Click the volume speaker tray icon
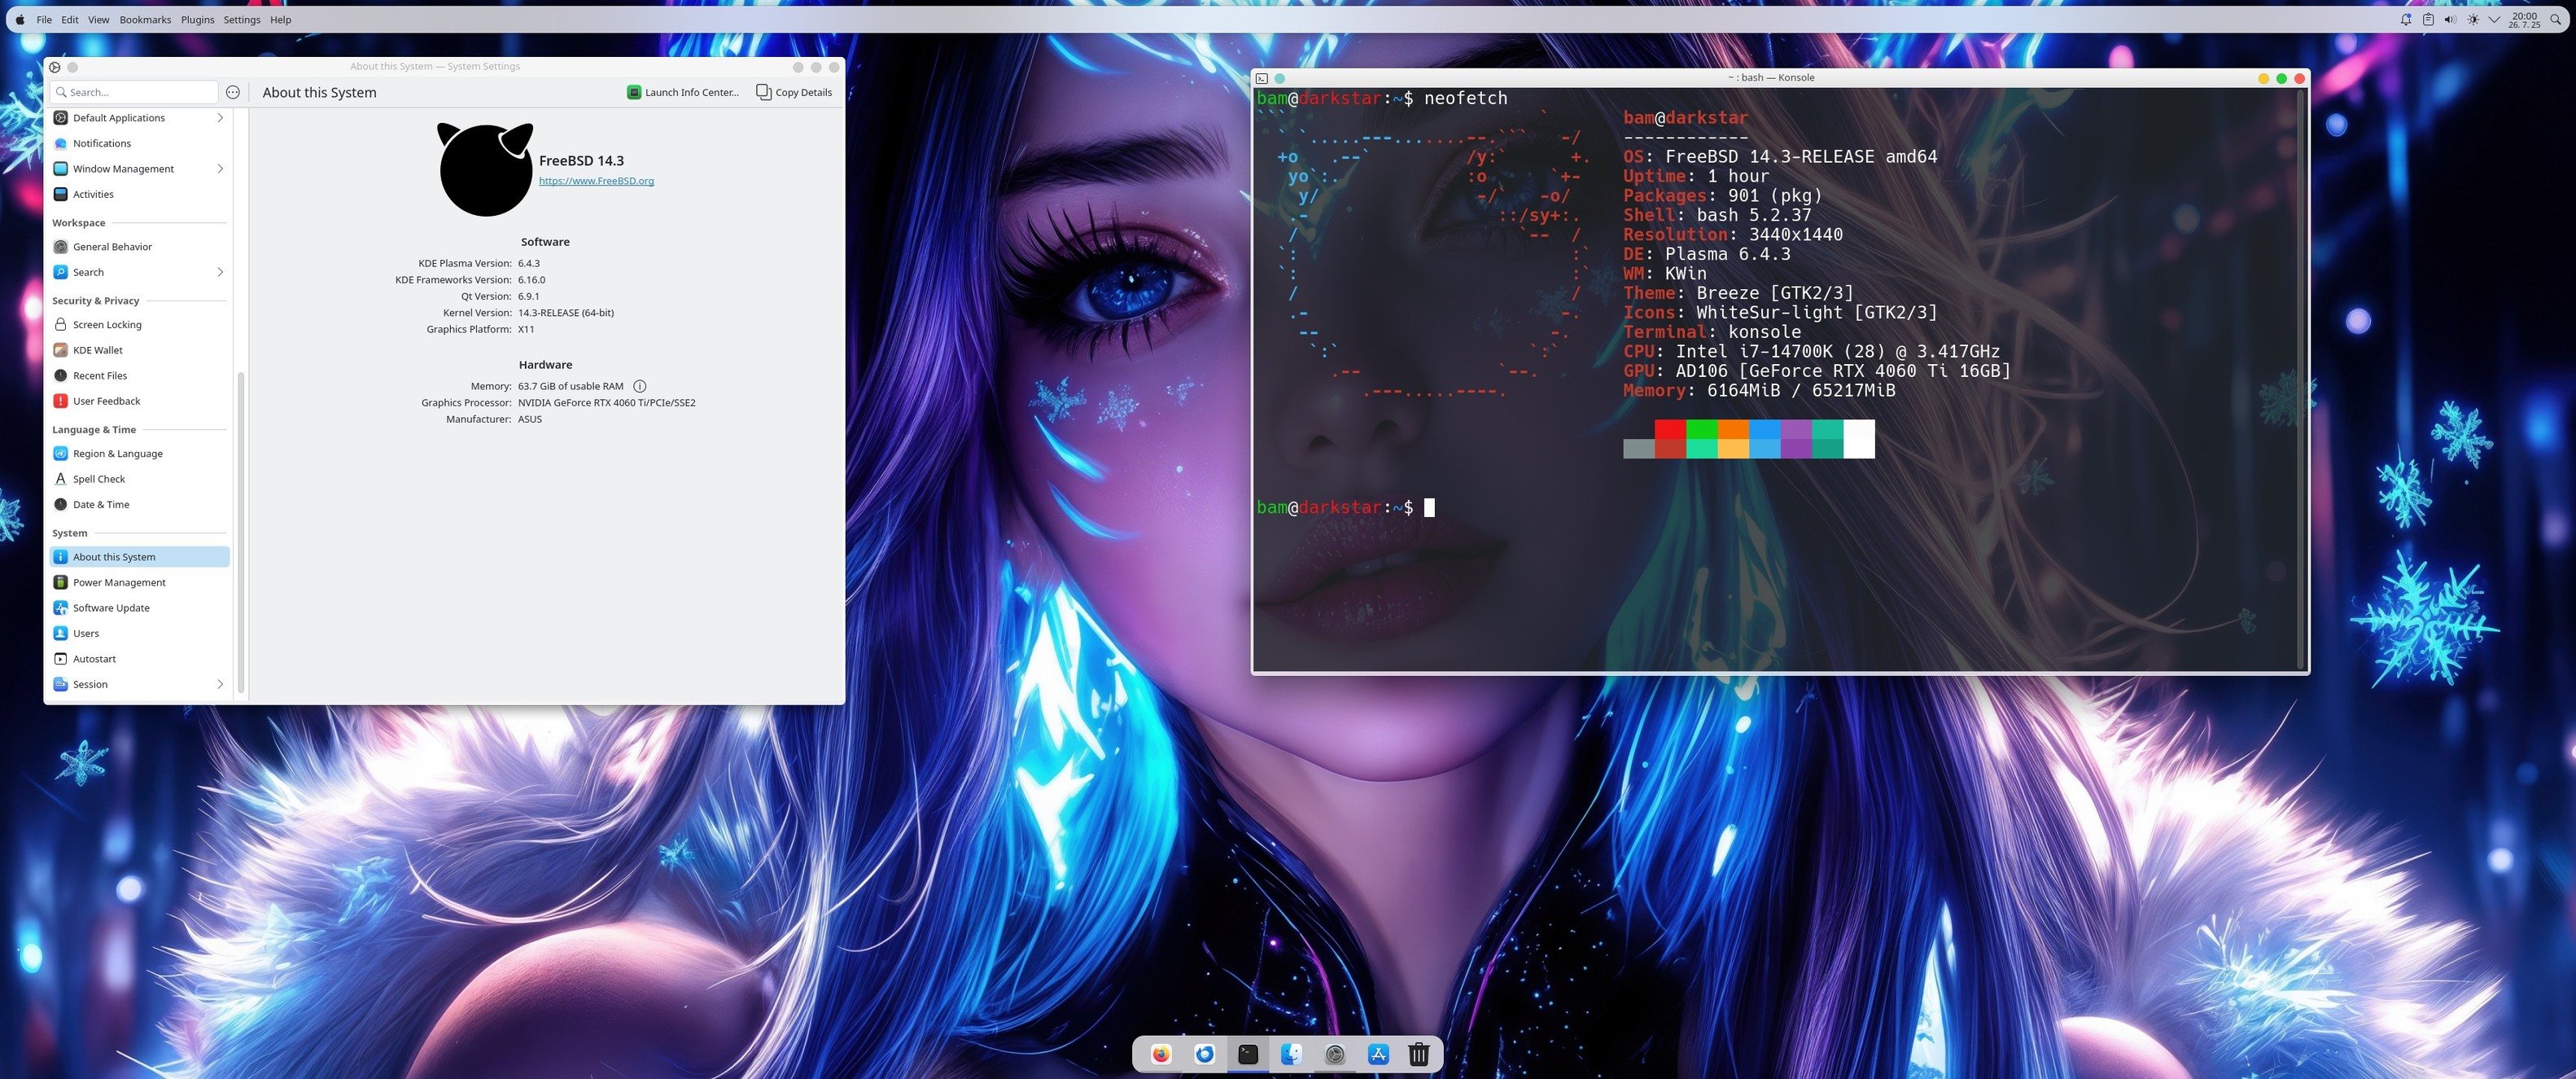The image size is (2576, 1079). [2450, 19]
